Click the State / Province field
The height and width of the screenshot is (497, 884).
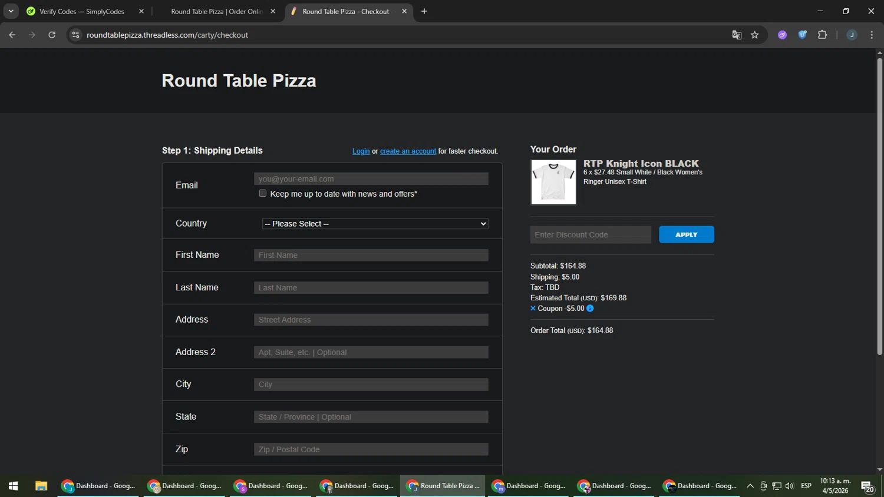coord(371,417)
